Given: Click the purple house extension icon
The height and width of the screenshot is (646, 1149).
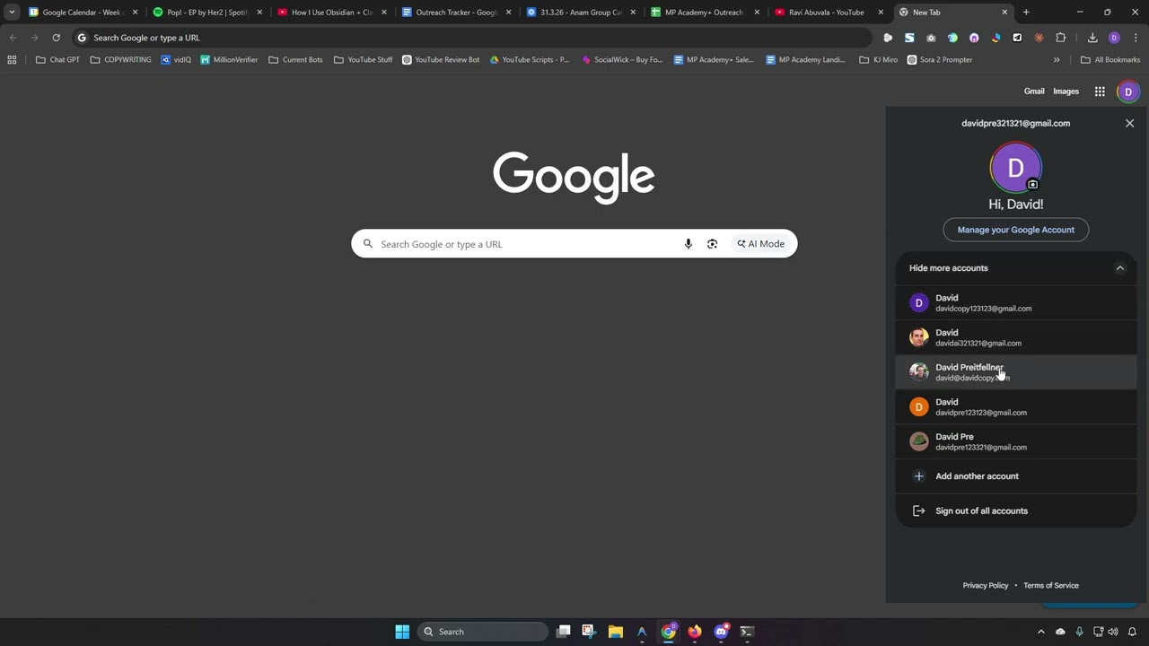Looking at the screenshot, I should pos(974,38).
